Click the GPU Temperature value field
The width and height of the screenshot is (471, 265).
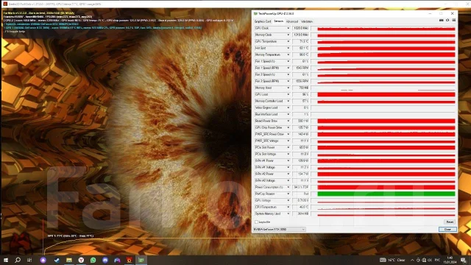pyautogui.click(x=301, y=41)
